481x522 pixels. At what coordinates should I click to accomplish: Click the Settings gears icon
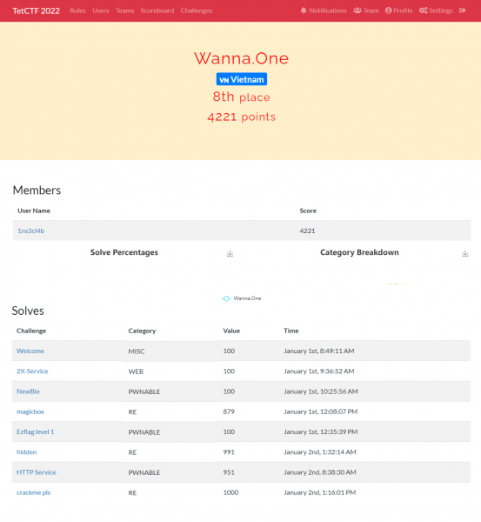(423, 10)
